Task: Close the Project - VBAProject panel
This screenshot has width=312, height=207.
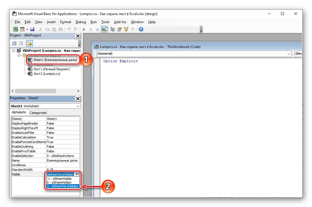Action: (x=78, y=36)
